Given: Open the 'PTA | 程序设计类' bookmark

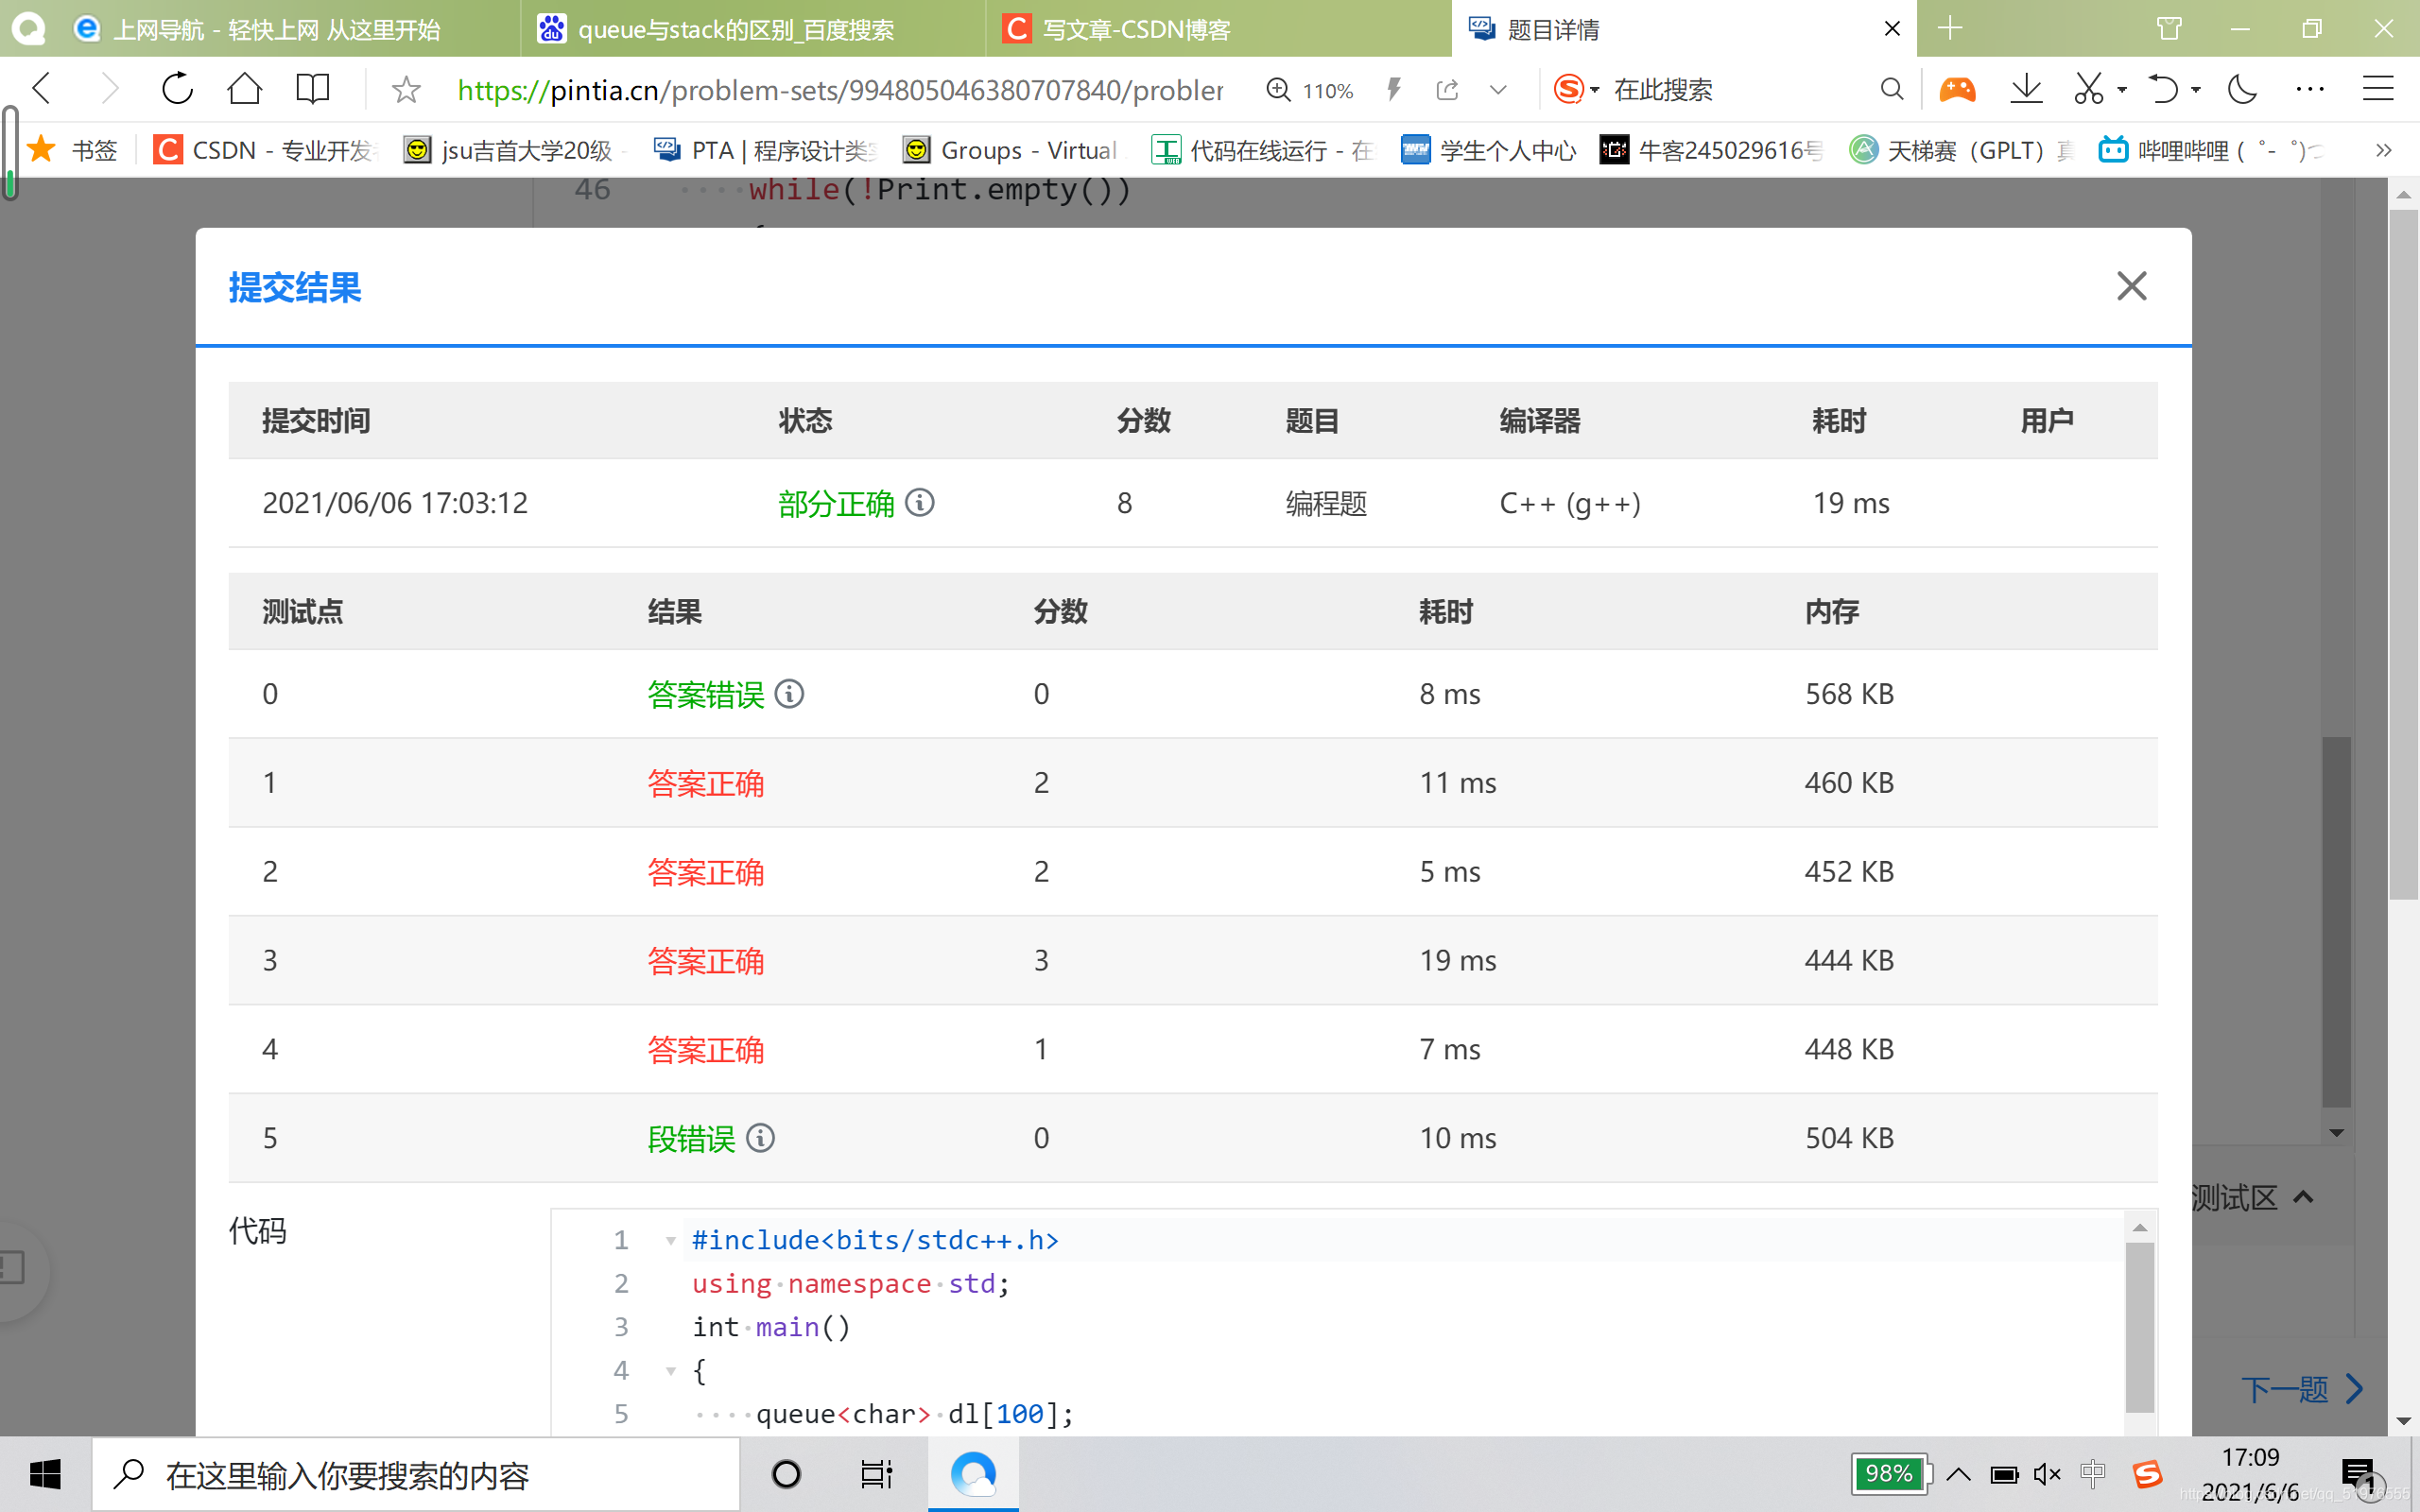Looking at the screenshot, I should [764, 150].
